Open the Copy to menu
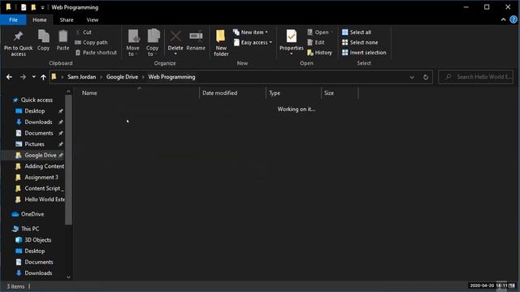Viewport: 520px width, 292px height. [152, 43]
